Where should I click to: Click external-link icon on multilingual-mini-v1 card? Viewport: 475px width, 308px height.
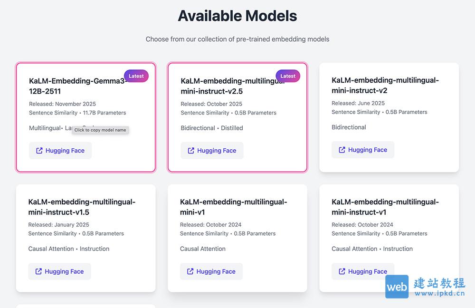(190, 271)
